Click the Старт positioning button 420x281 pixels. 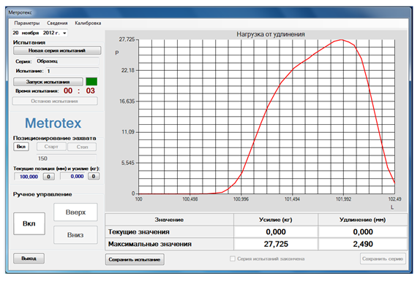(x=51, y=147)
